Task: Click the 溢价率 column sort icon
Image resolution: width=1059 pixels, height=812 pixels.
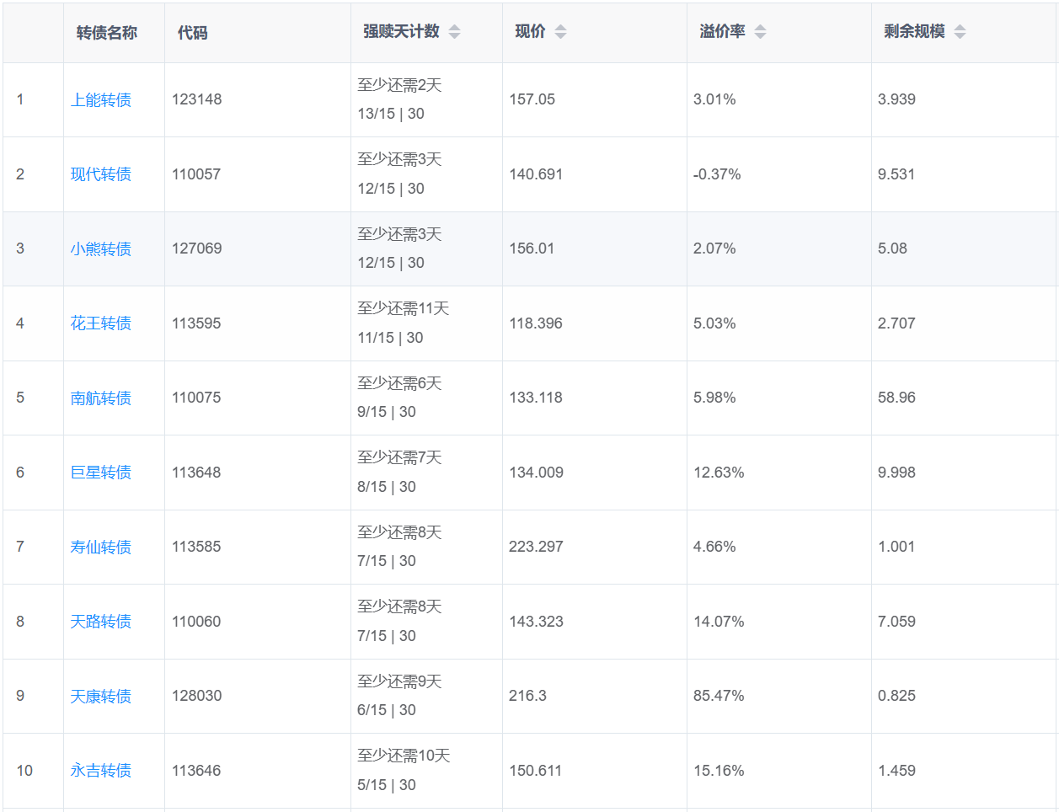Action: [x=760, y=32]
